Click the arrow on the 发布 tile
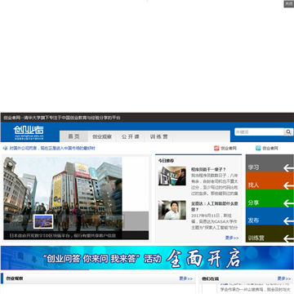Screen dimensions: 294x294 click(x=288, y=221)
